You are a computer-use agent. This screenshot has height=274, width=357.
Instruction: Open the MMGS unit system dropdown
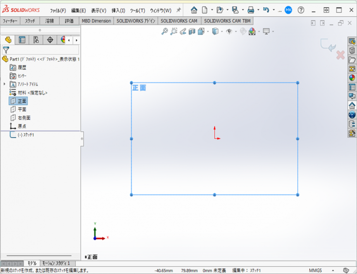(x=333, y=270)
